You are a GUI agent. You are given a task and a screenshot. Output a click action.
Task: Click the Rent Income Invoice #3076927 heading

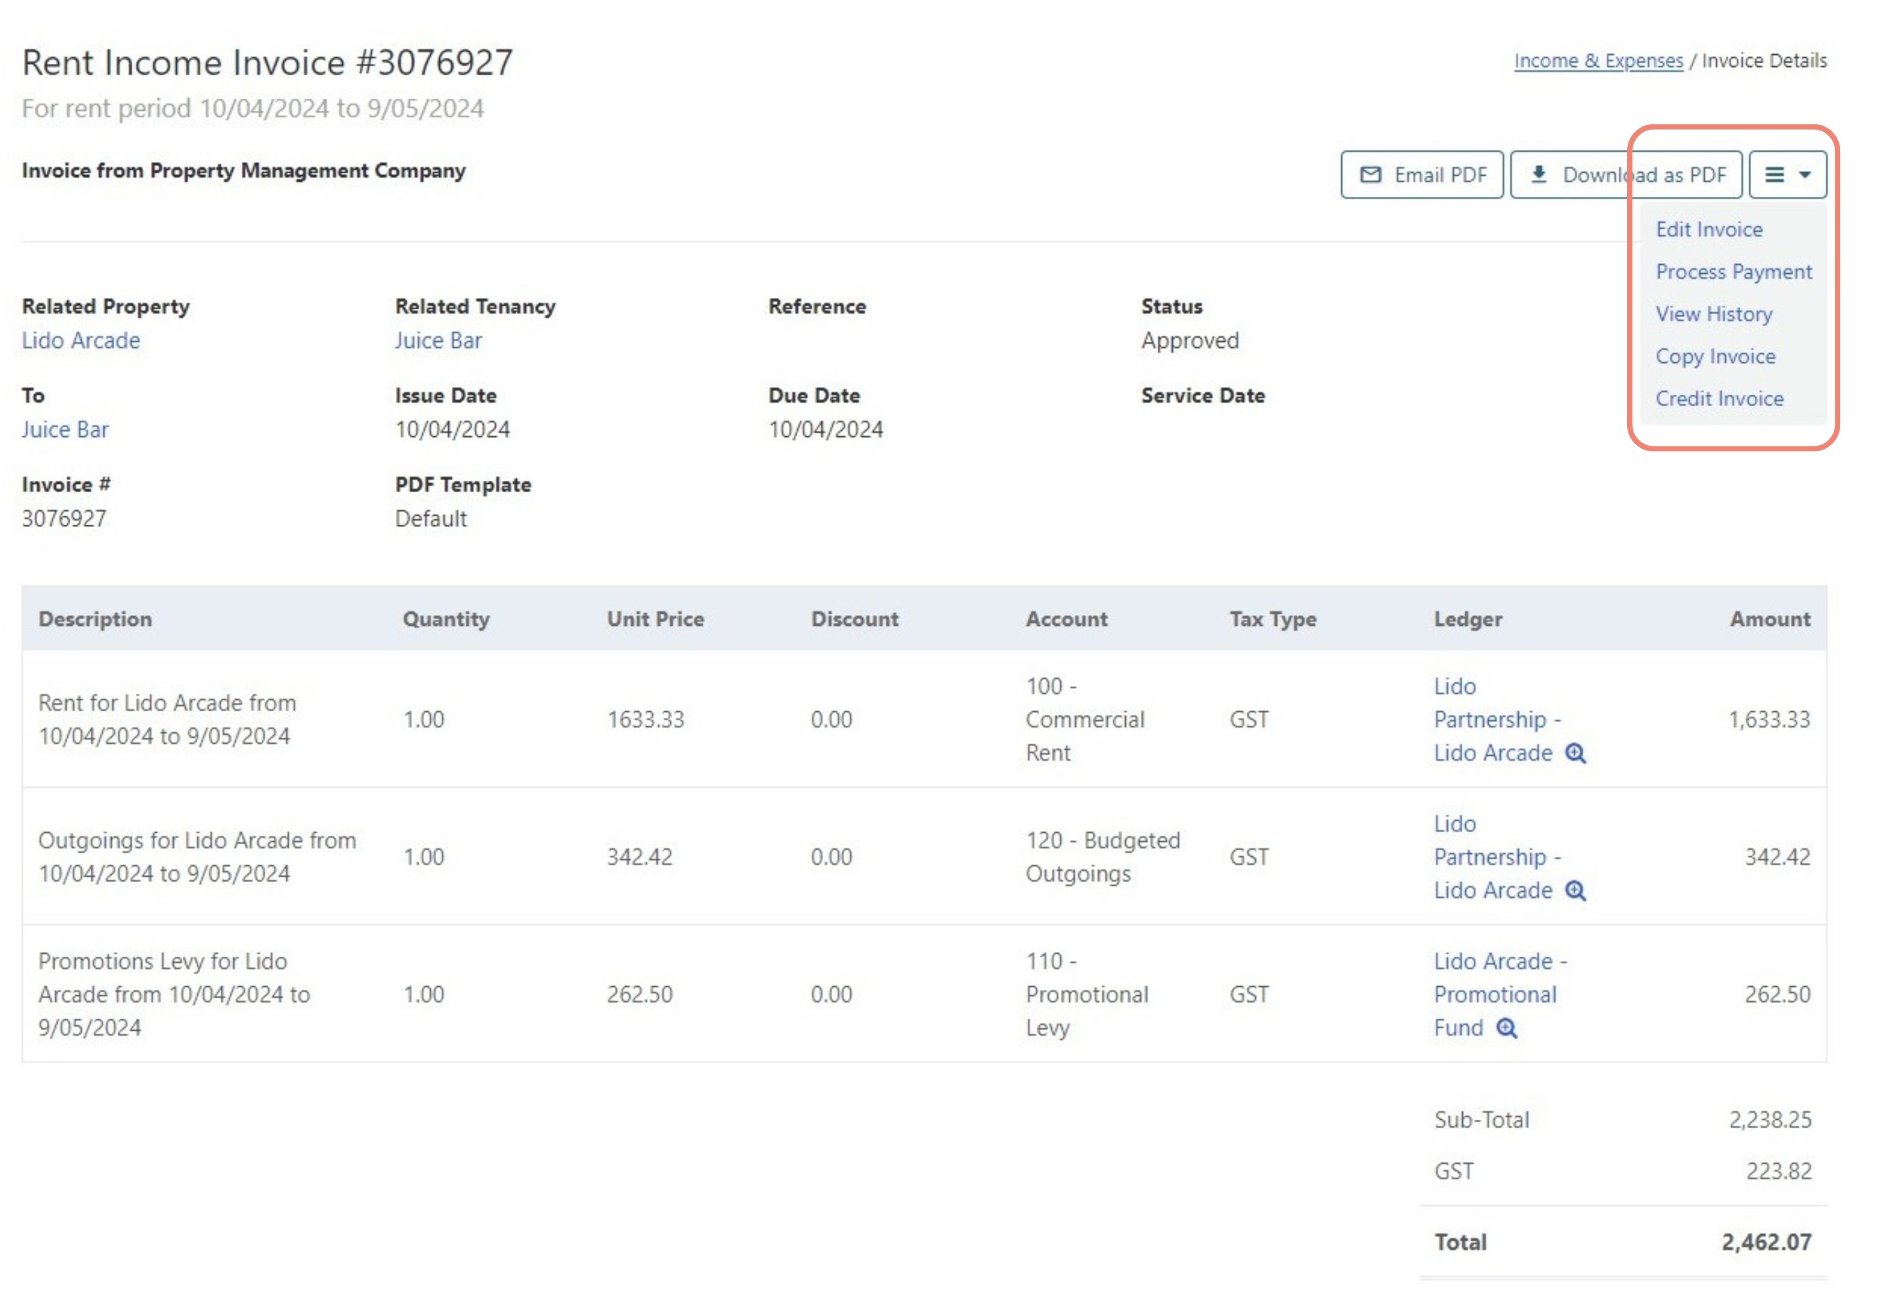[267, 63]
